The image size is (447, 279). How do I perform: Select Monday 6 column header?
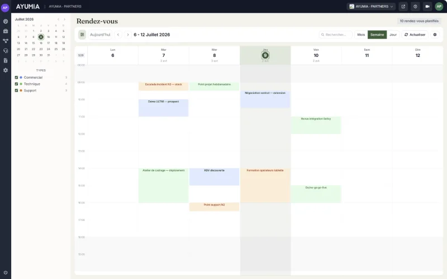point(113,55)
